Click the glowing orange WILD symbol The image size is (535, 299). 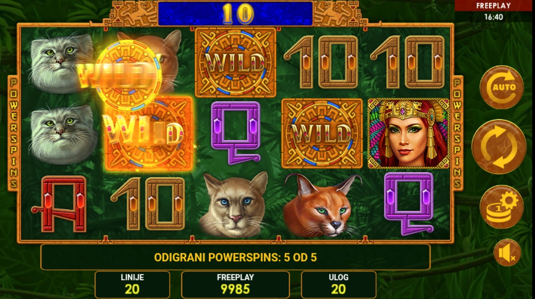click(148, 133)
